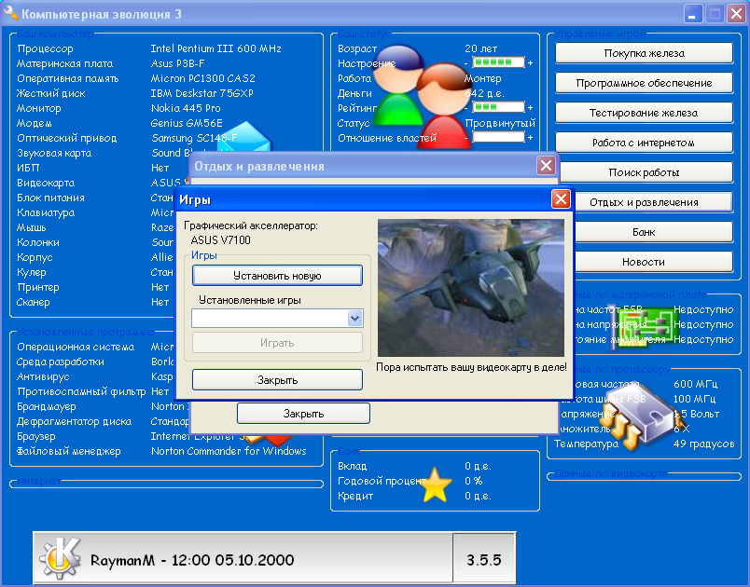Click the two-people status icon
This screenshot has width=750, height=587.
pos(421,96)
